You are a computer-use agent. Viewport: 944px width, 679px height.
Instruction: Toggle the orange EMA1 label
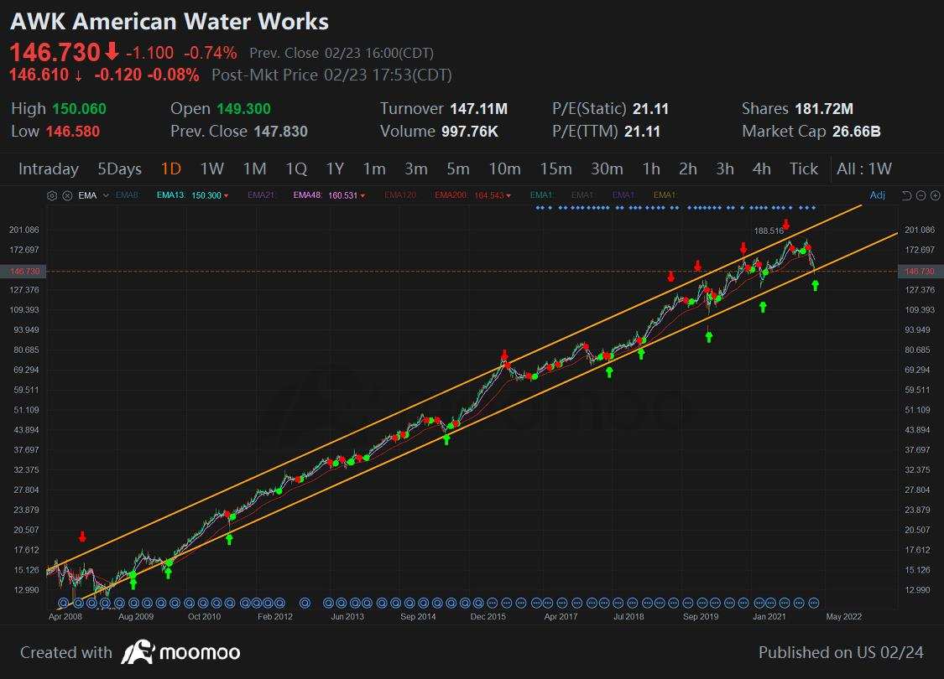point(665,194)
